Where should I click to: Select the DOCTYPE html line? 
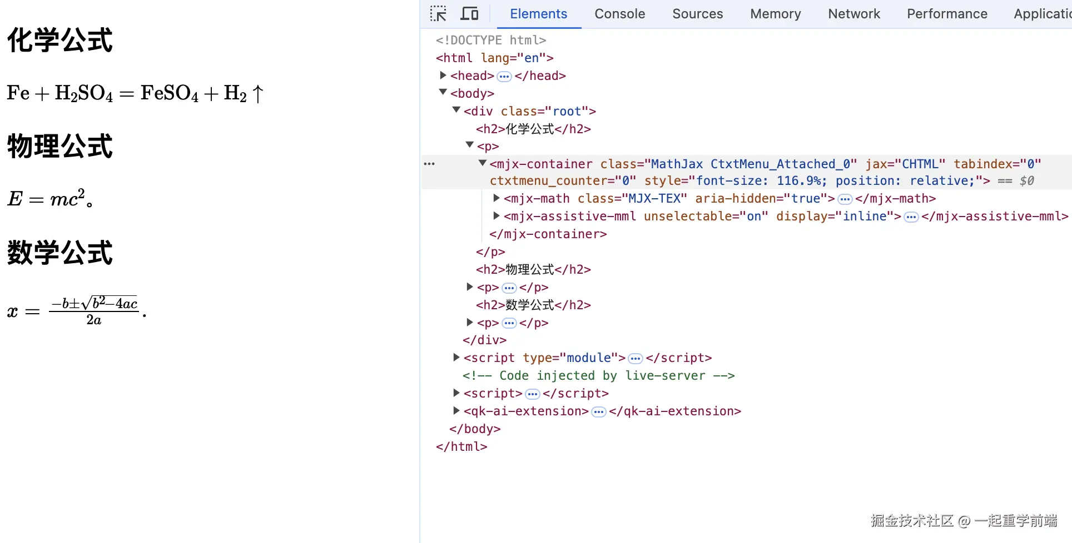click(x=491, y=40)
